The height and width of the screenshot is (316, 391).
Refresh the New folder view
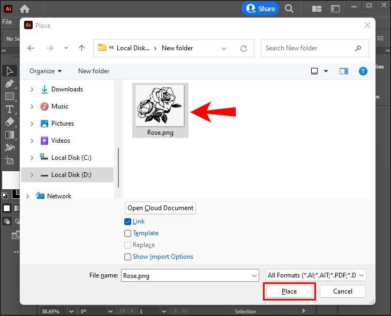(244, 49)
